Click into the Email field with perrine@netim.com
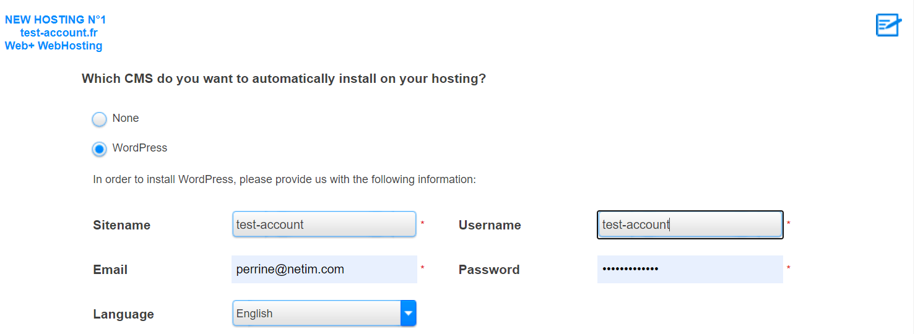The width and height of the screenshot is (915, 334). click(x=324, y=269)
